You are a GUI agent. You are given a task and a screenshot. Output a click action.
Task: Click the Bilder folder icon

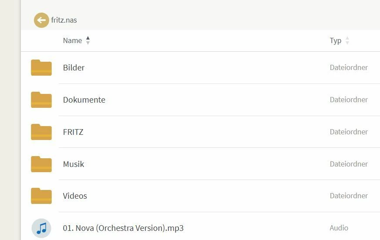(41, 68)
